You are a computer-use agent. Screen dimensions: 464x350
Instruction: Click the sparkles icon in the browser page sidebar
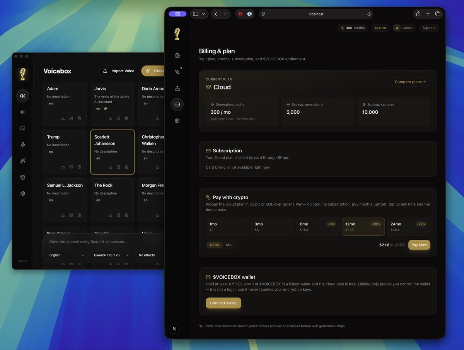click(177, 72)
